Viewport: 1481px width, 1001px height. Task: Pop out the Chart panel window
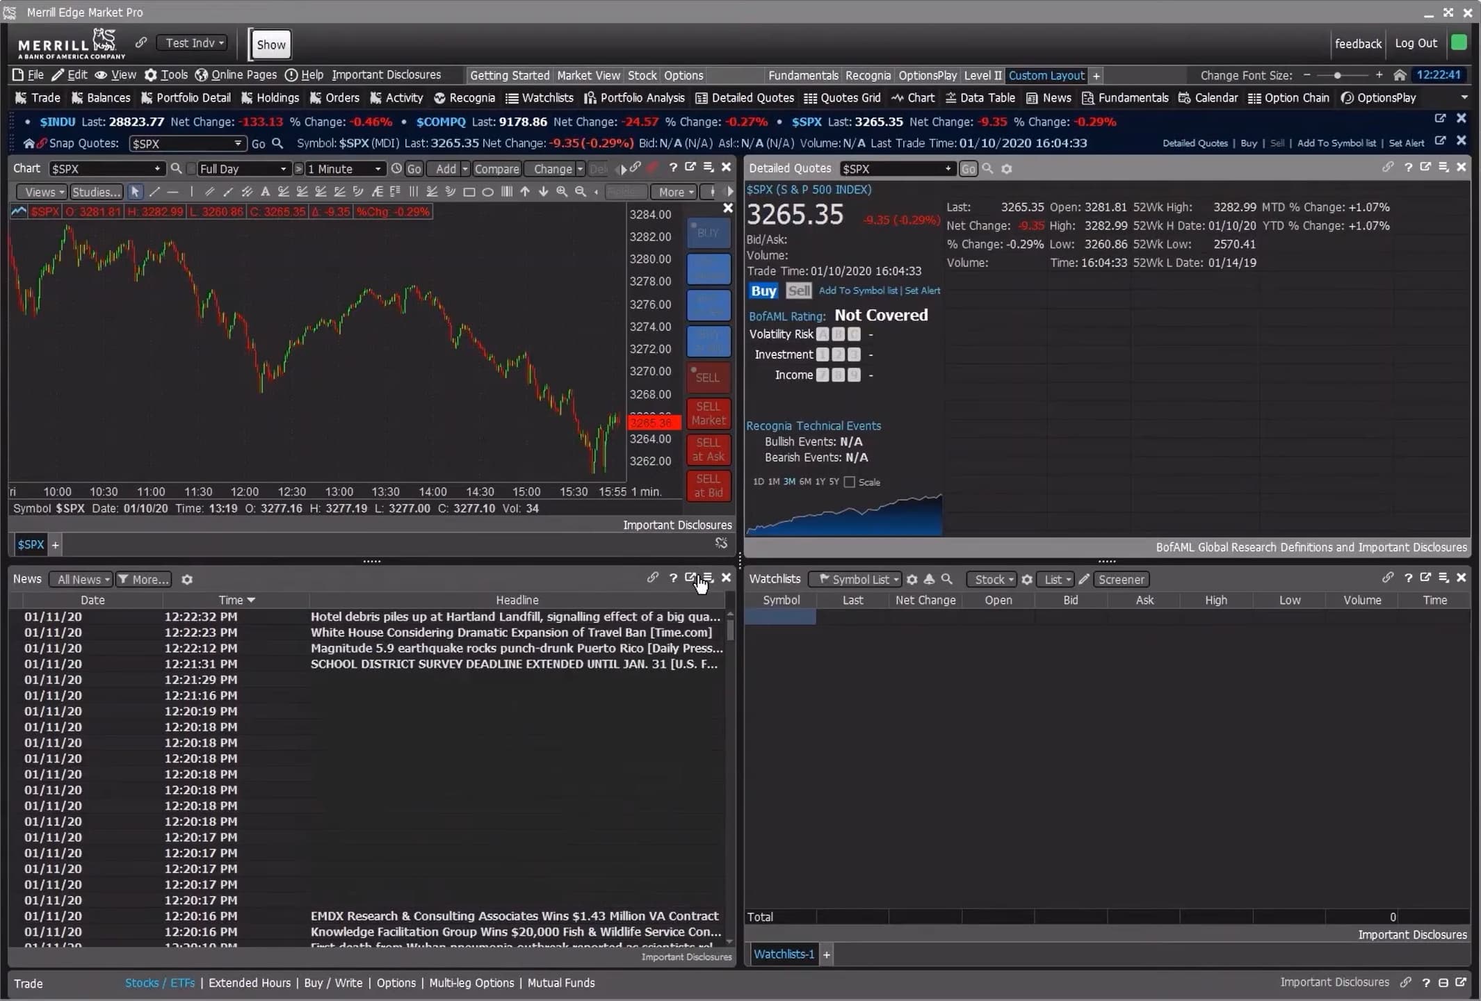coord(690,168)
